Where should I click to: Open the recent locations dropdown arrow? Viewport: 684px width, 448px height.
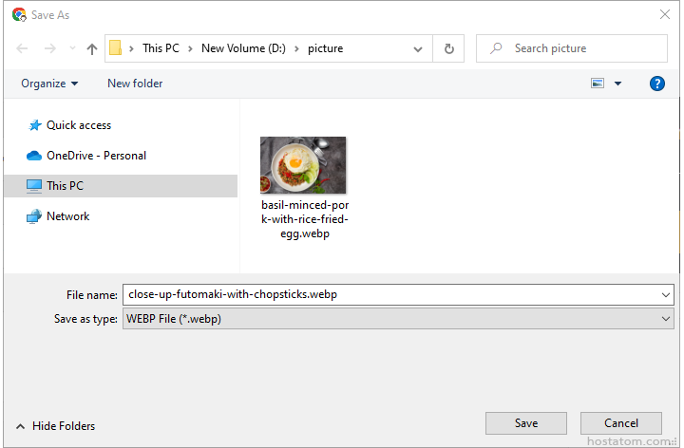[x=71, y=49]
